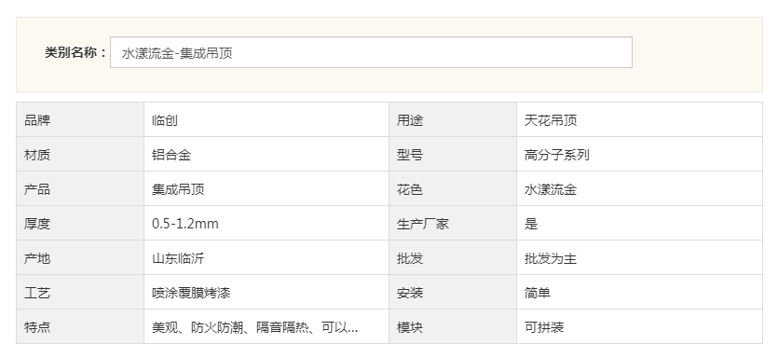This screenshot has width=778, height=358.
Task: Click the 批发 value 批发为主
Action: point(551,258)
